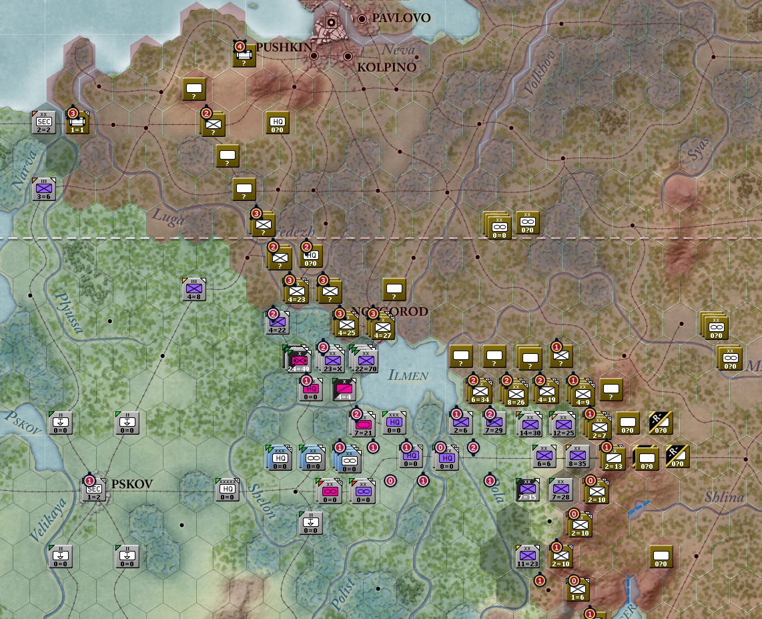Select the Soviet 4=27 stack at Novgorod
The height and width of the screenshot is (619, 762).
click(x=382, y=326)
